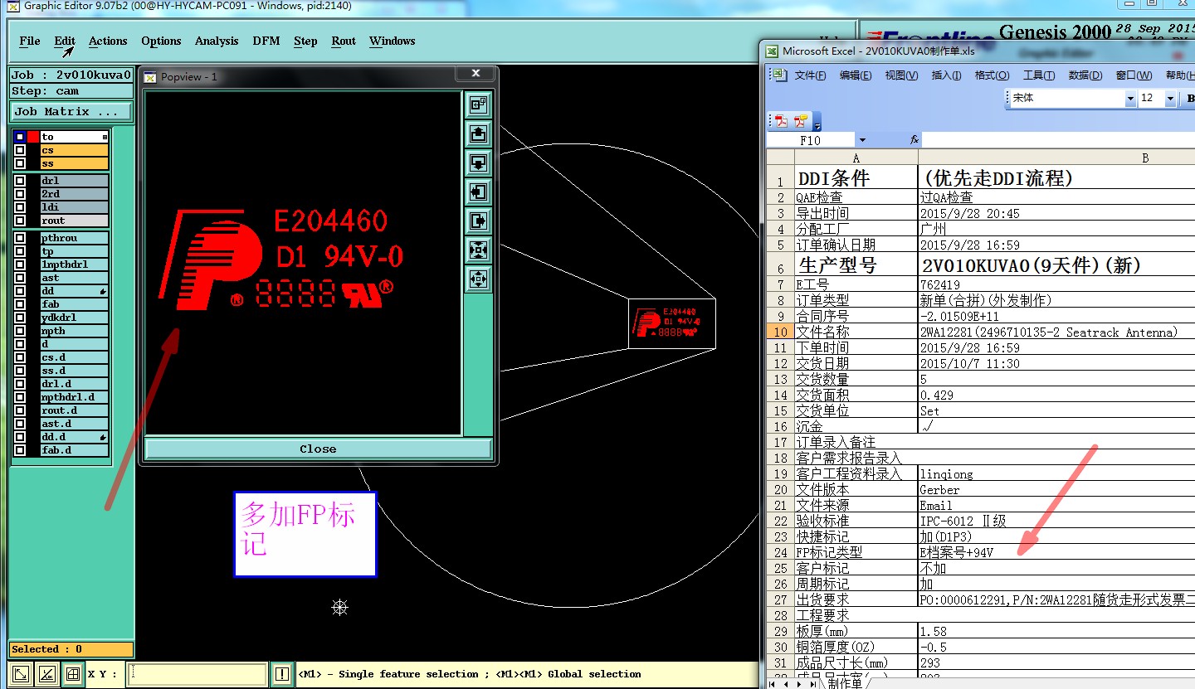The image size is (1195, 689).
Task: Click the second PDF convert-and-email icon
Action: point(800,121)
